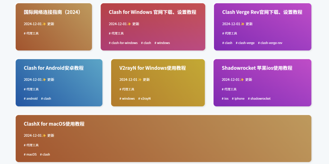Viewport: 329px width, 164px height.
Task: Select the # macOS tag
Action: [x=30, y=154]
